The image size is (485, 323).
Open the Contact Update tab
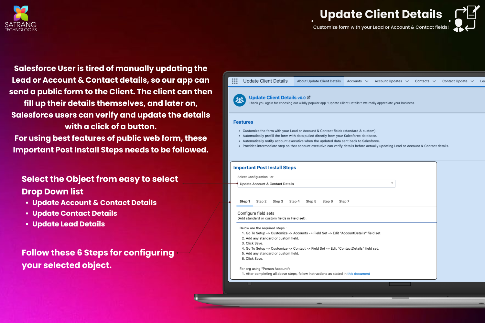pyautogui.click(x=455, y=81)
